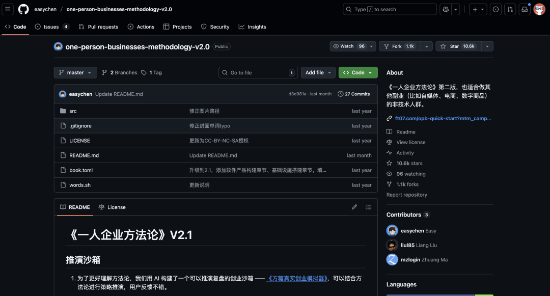550x296 pixels.
Task: Open Copilot chat icon
Action: pyautogui.click(x=446, y=10)
